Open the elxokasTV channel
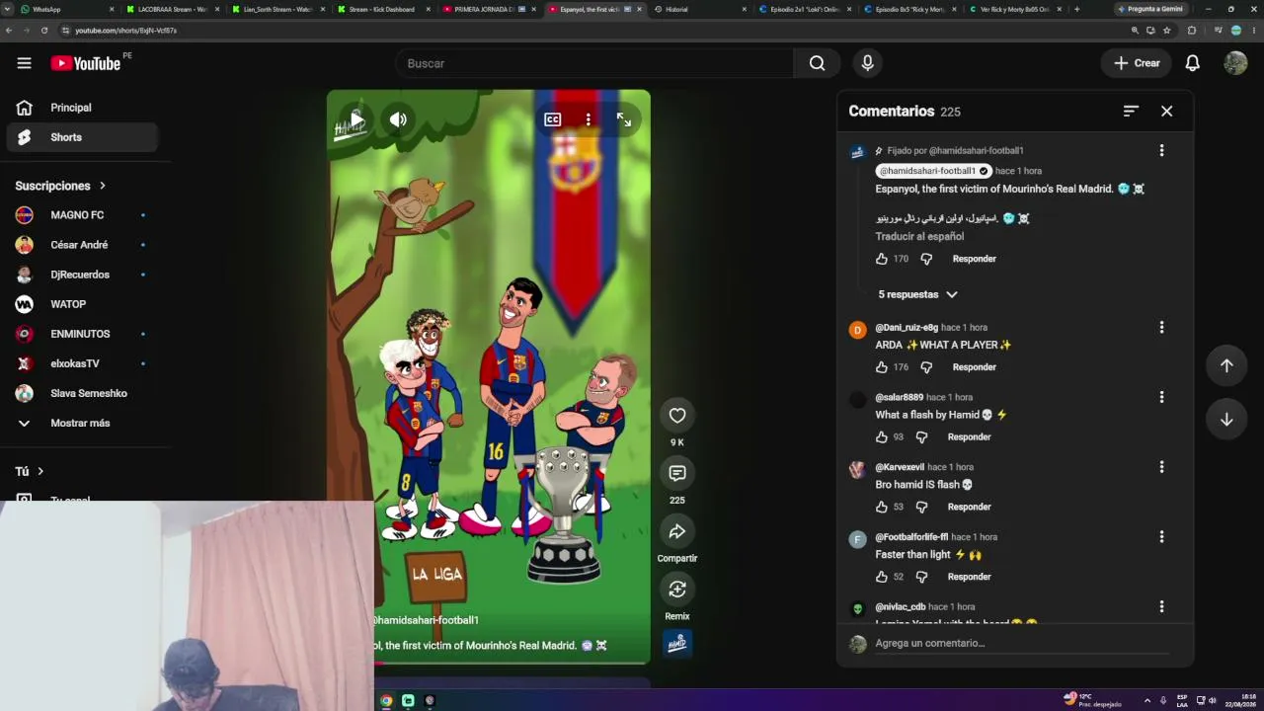The width and height of the screenshot is (1264, 711). (83, 363)
